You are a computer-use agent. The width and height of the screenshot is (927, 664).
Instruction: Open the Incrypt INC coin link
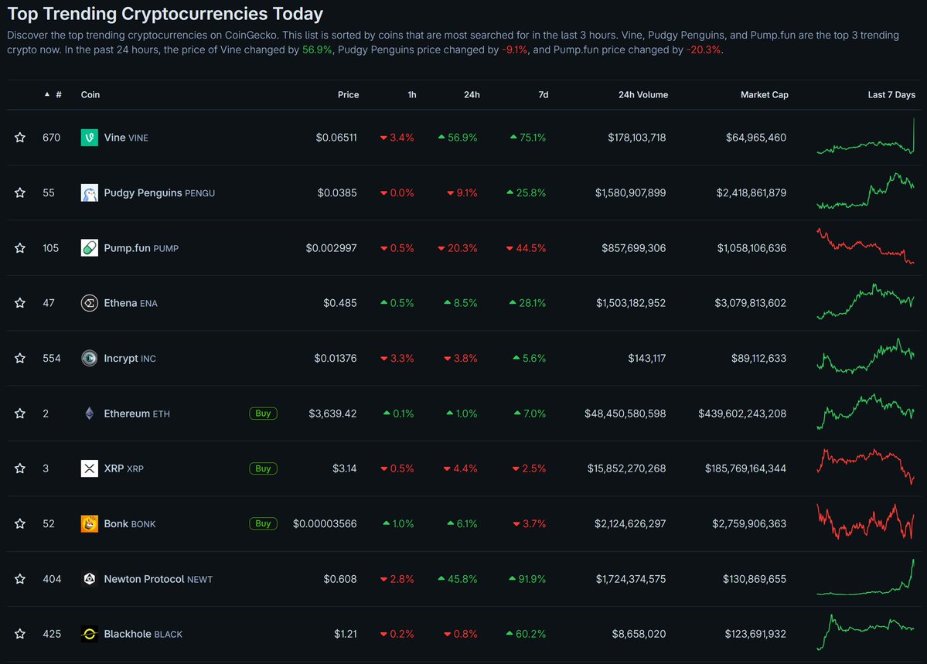[130, 359]
